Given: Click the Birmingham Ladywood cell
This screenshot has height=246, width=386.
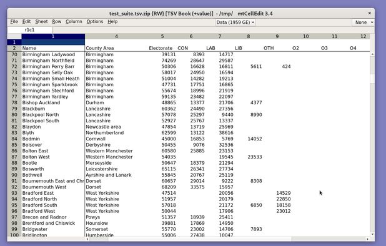Looking at the screenshot, I should (53, 54).
